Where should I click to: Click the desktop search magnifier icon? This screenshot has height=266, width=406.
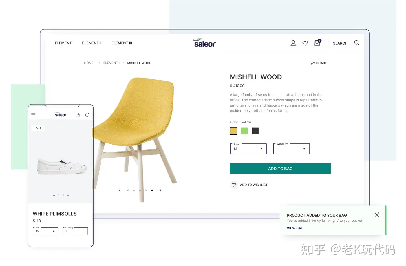pos(357,43)
